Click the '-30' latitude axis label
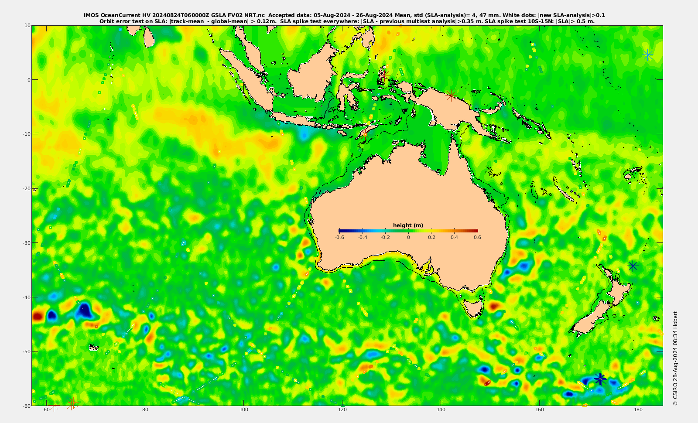 click(x=26, y=243)
